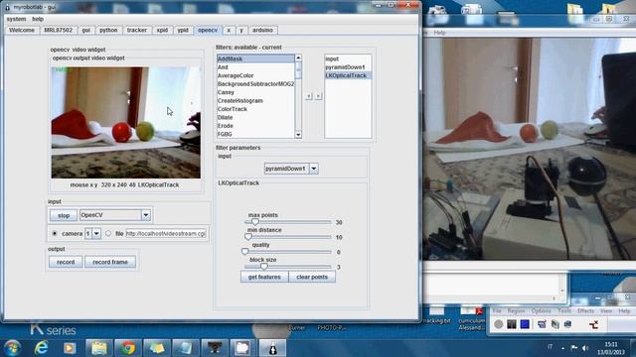The width and height of the screenshot is (636, 357).
Task: Click the block size slider handle
Action: (264, 267)
